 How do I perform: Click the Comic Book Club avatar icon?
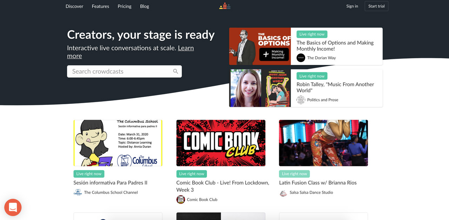181,200
